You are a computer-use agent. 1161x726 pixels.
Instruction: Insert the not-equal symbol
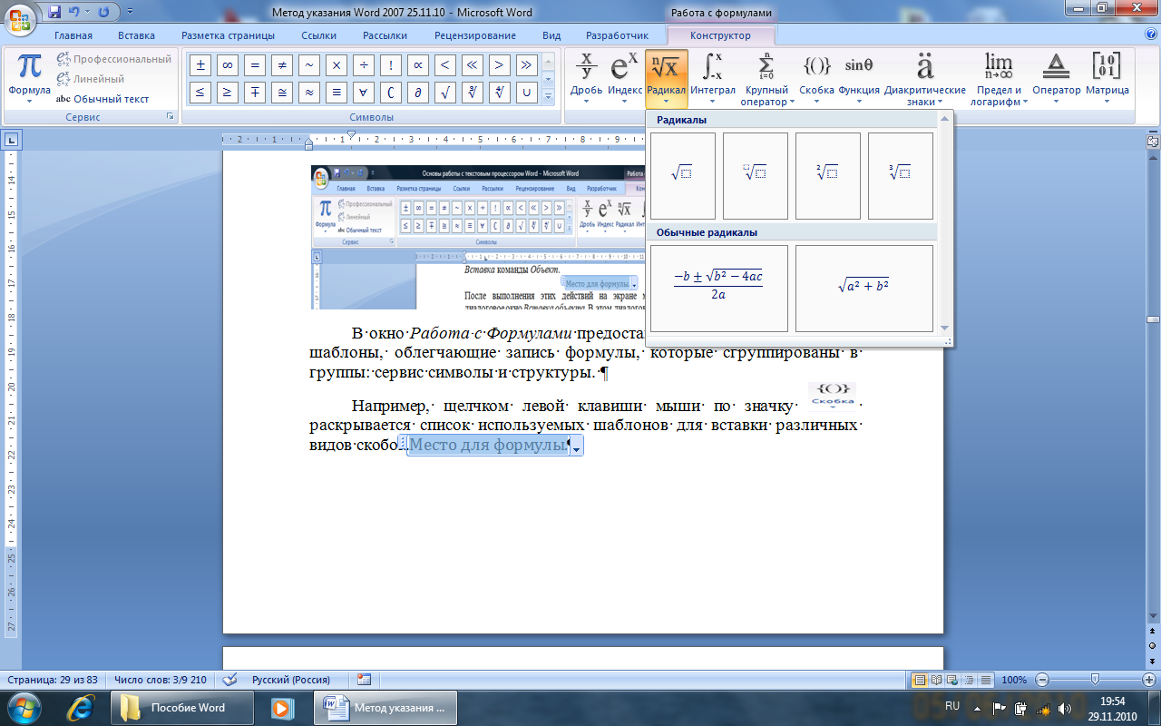(x=282, y=65)
